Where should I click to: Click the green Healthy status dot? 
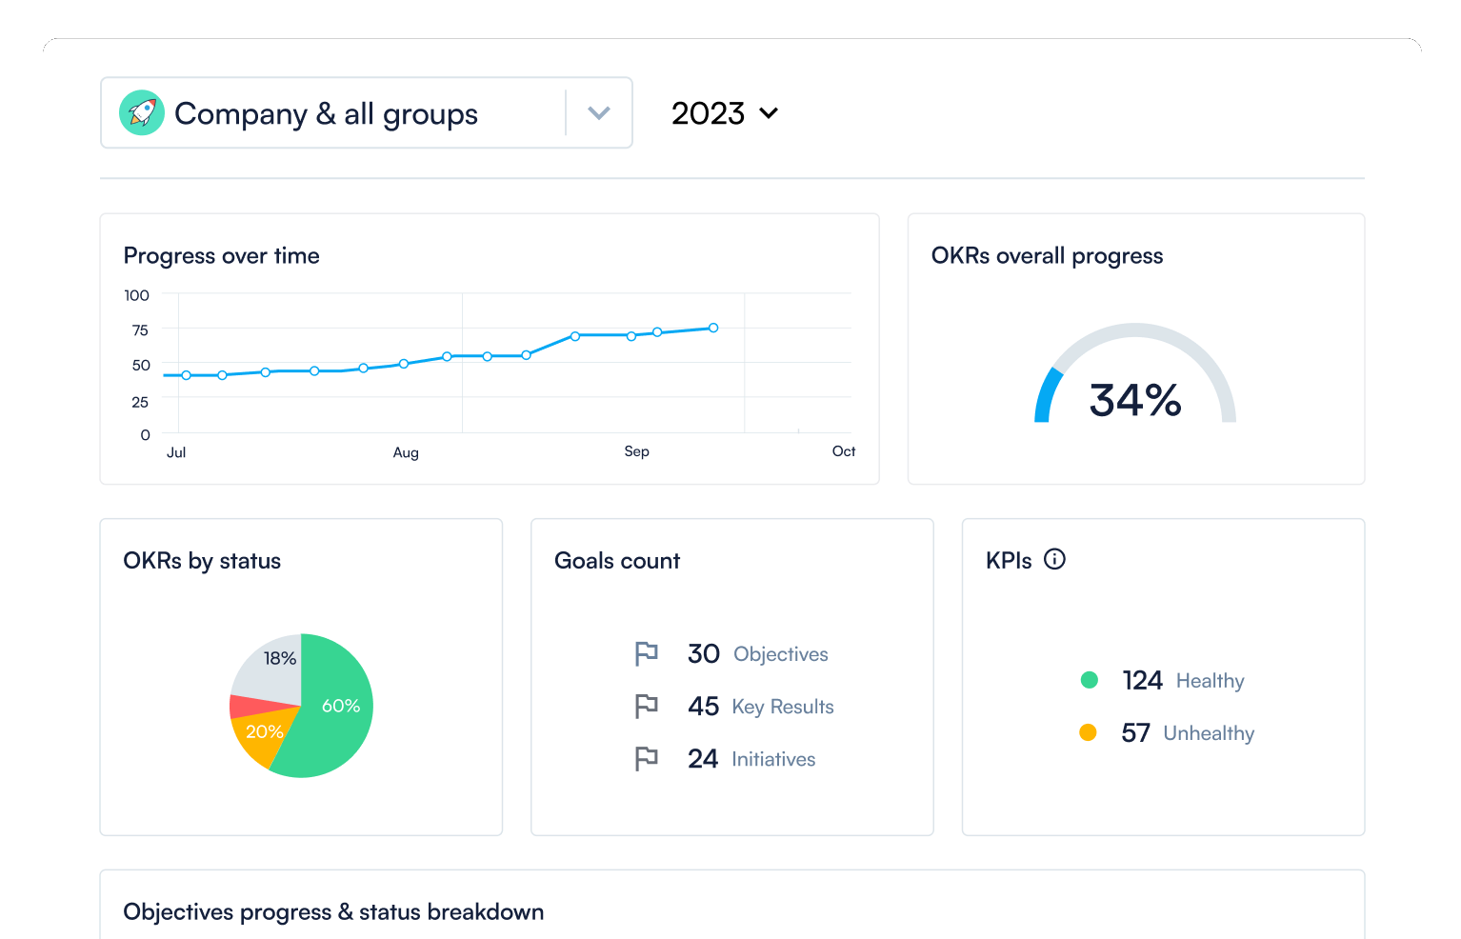coord(1090,680)
